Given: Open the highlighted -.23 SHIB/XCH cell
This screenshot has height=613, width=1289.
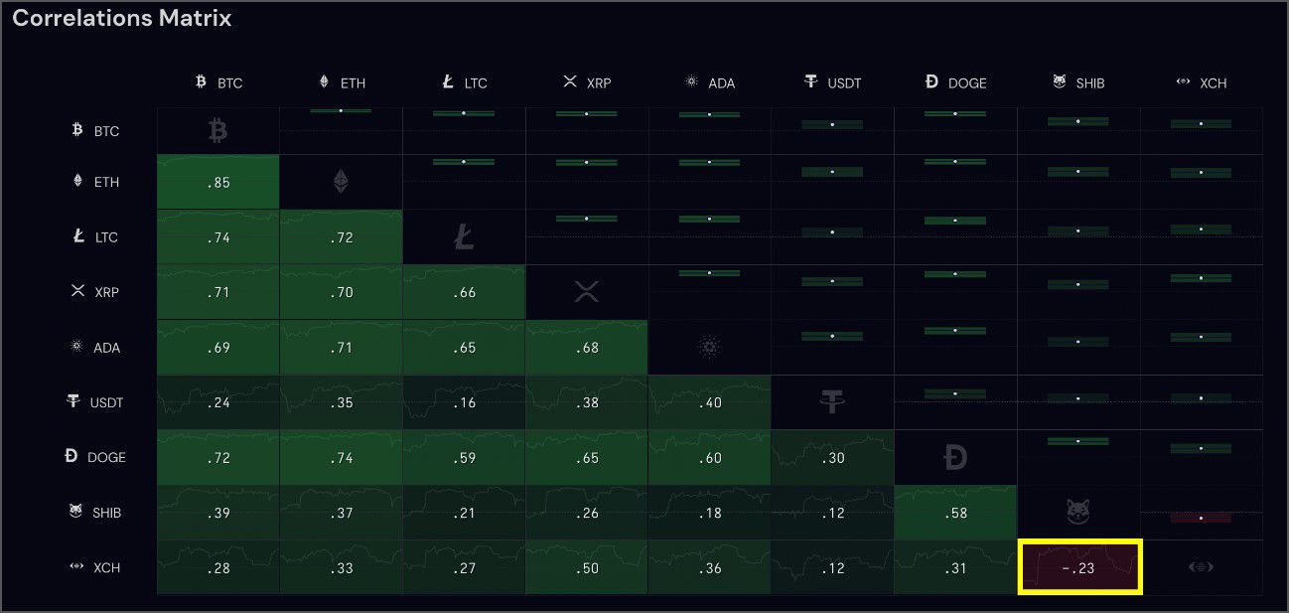Looking at the screenshot, I should (x=1079, y=567).
